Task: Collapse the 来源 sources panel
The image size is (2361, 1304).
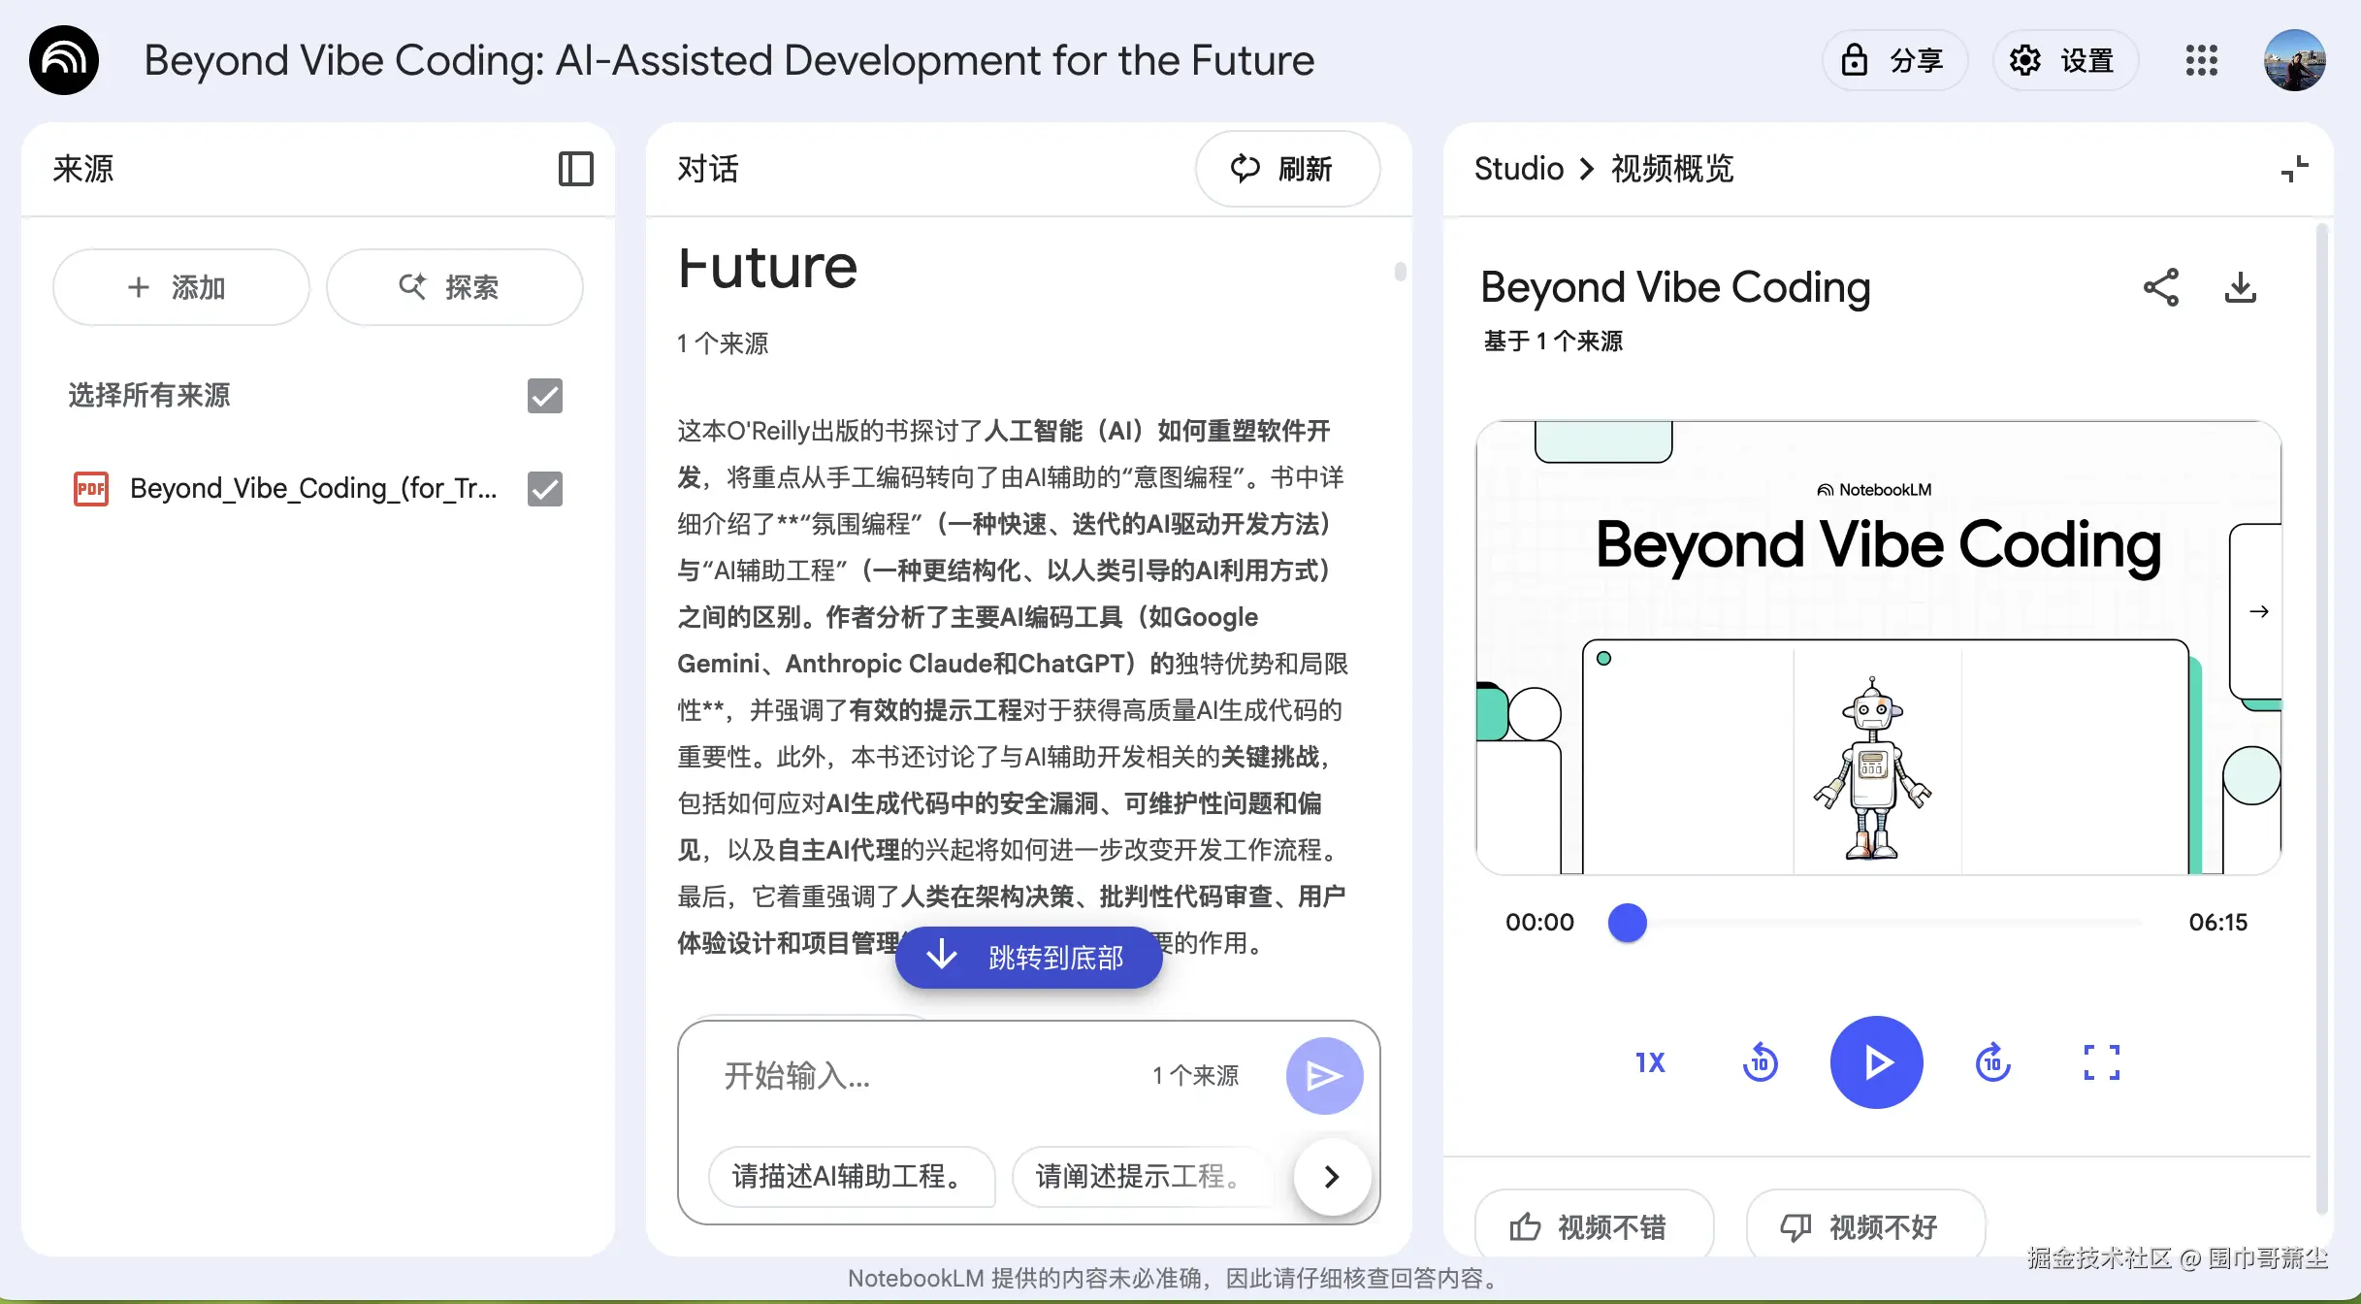Action: point(576,169)
